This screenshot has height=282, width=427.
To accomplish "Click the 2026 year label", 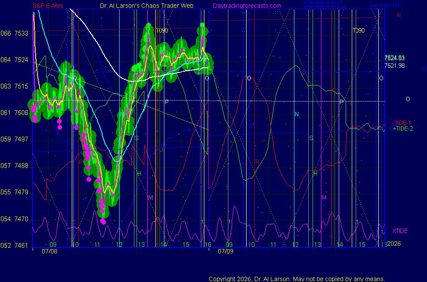I will 394,243.
